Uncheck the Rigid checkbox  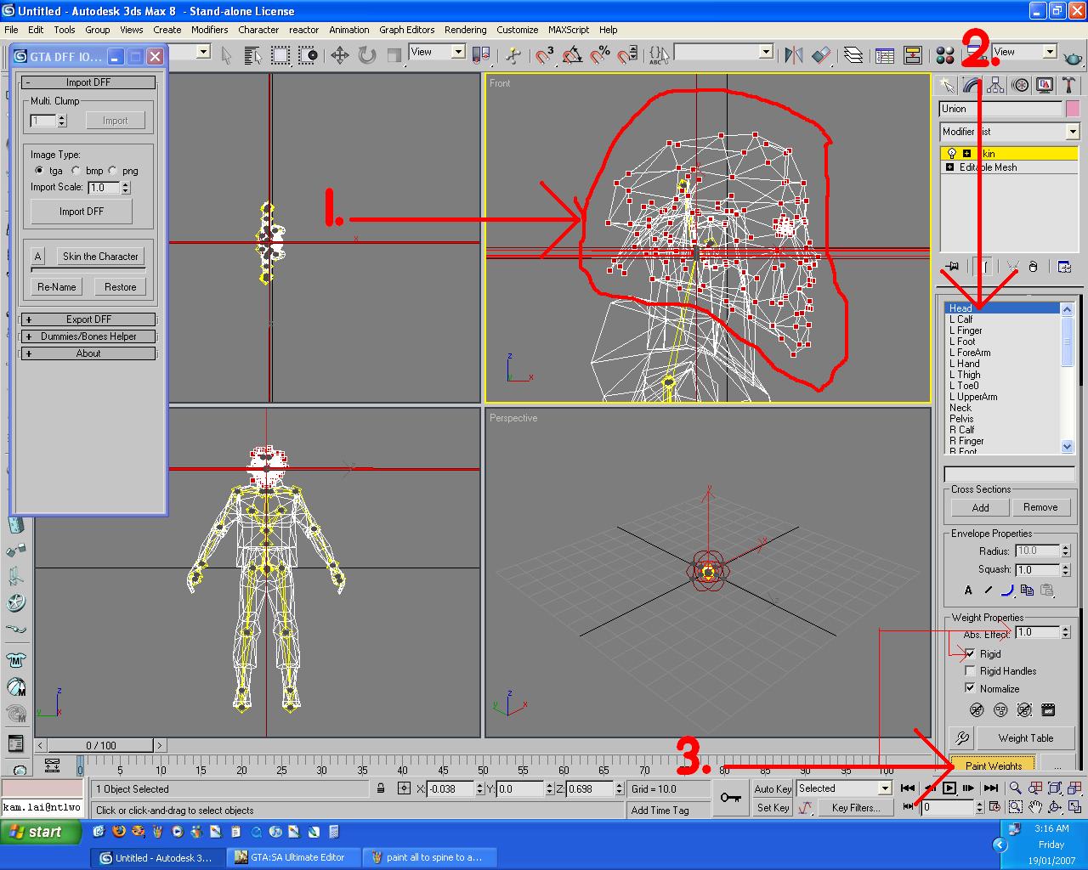click(x=970, y=653)
